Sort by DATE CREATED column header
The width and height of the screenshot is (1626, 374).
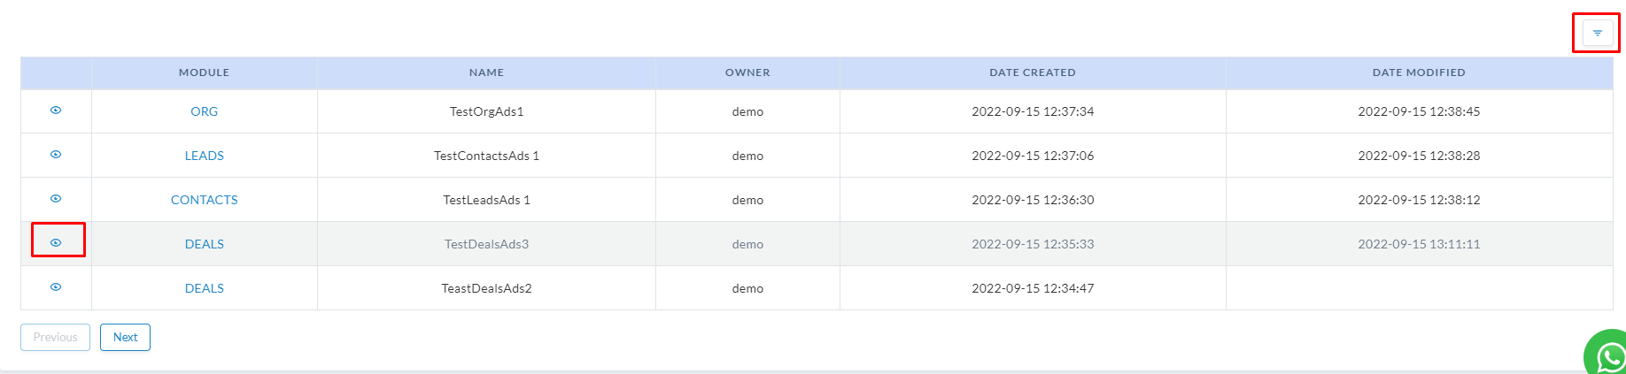coord(1033,73)
